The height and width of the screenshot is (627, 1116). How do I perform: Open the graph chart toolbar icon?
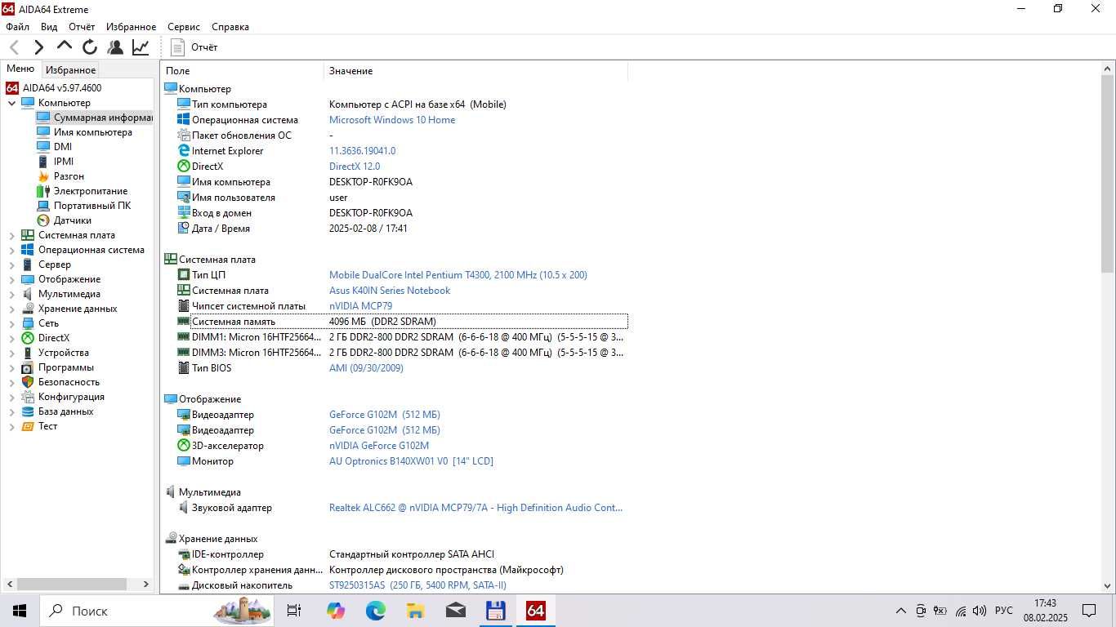(x=141, y=47)
